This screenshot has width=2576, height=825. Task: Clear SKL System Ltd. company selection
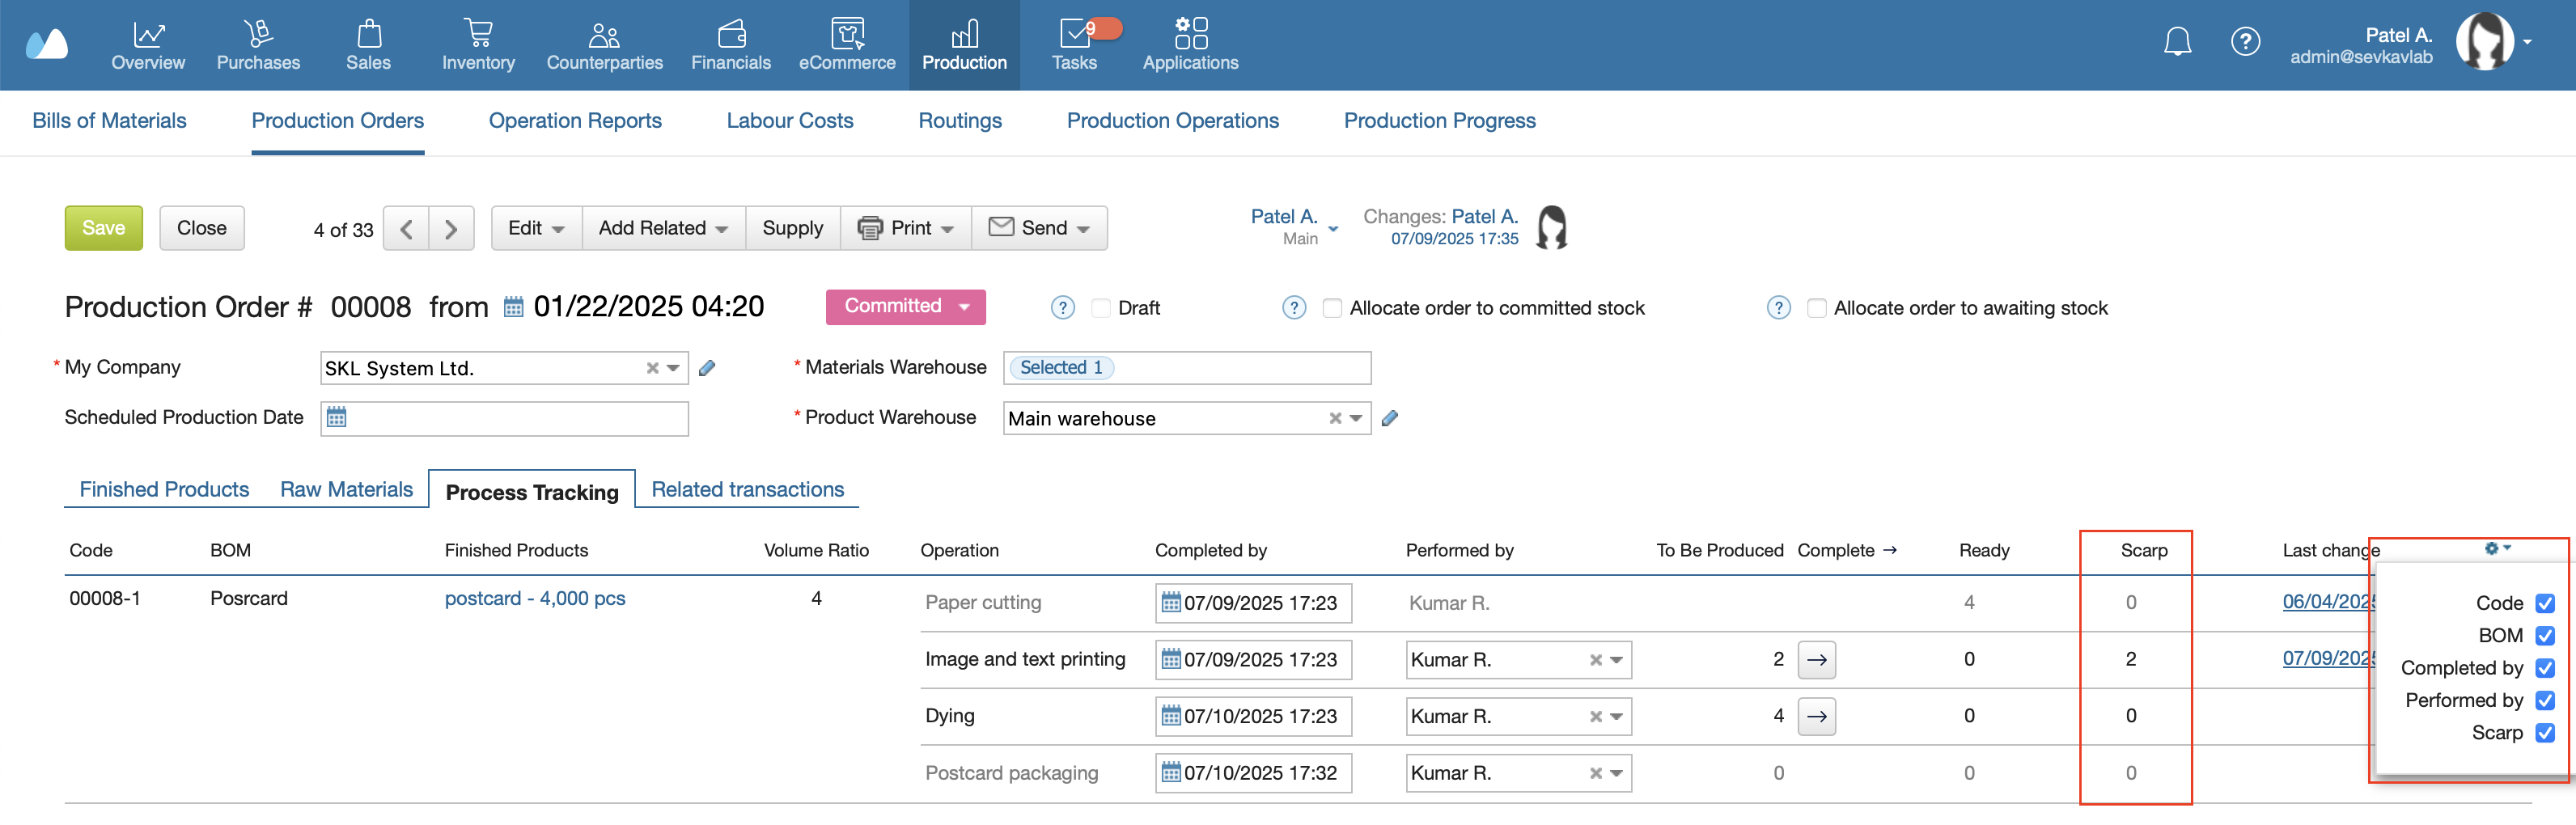click(x=652, y=368)
